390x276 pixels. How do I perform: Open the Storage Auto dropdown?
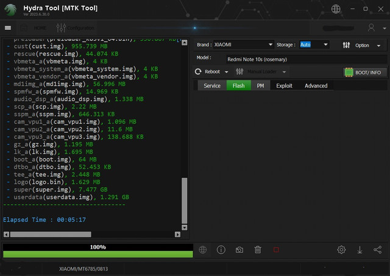click(x=314, y=44)
